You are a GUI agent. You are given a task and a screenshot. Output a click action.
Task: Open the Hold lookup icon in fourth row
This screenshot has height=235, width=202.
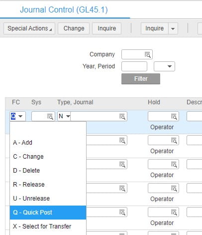tap(174, 189)
